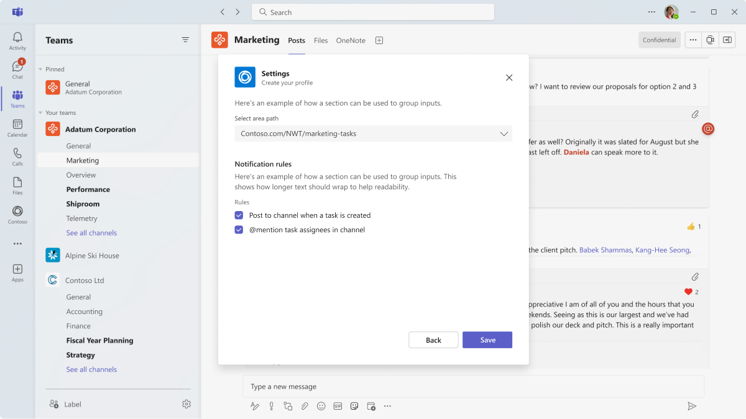
Task: Click See all channels under Contoso Ltd
Action: point(91,369)
